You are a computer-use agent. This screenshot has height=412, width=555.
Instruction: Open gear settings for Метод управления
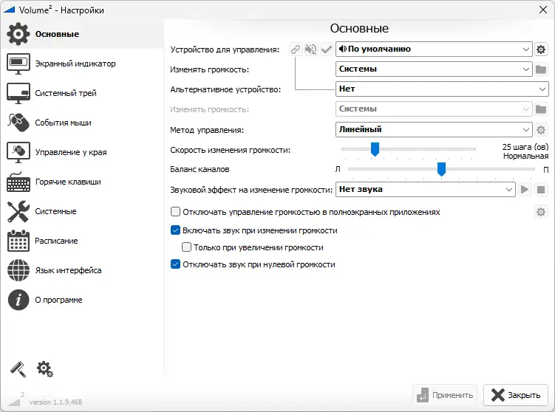(x=541, y=130)
